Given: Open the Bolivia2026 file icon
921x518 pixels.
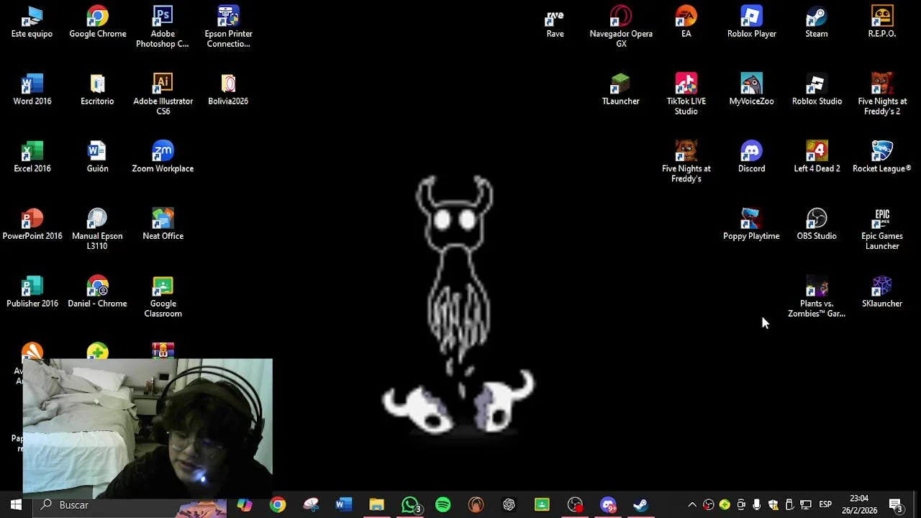Looking at the screenshot, I should pos(228,90).
